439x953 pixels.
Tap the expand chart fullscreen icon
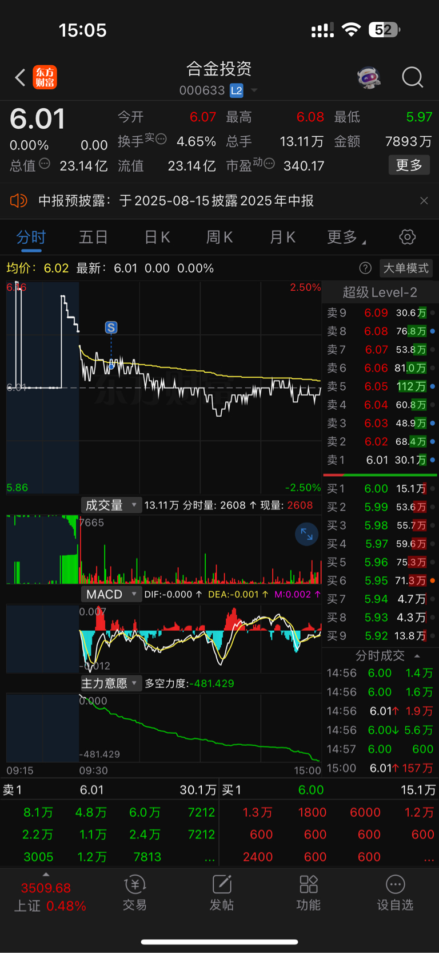[x=307, y=534]
